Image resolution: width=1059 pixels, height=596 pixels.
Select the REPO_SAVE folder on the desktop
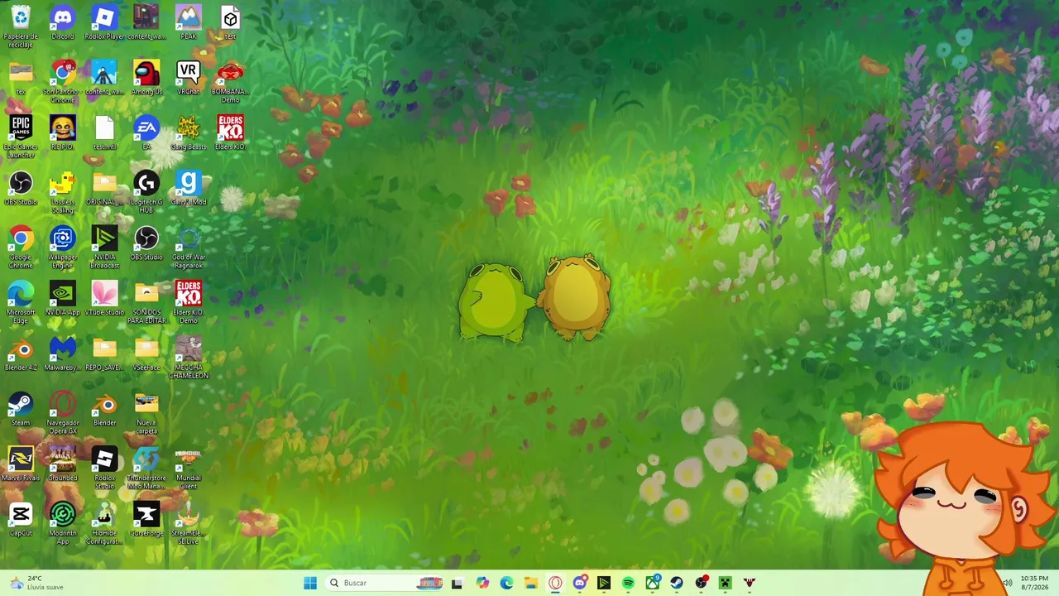coord(104,355)
